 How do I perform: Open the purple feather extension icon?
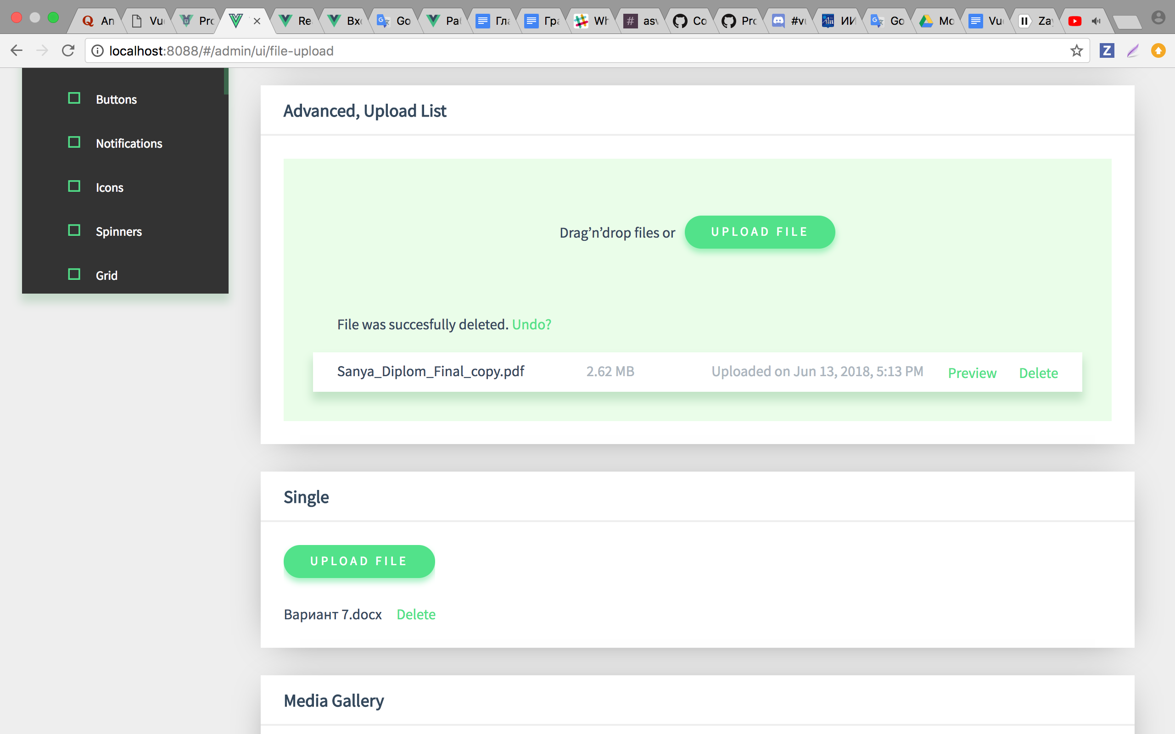pos(1133,50)
